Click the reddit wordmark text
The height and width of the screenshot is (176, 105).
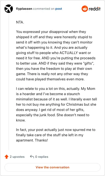pyautogui.click(x=94, y=9)
